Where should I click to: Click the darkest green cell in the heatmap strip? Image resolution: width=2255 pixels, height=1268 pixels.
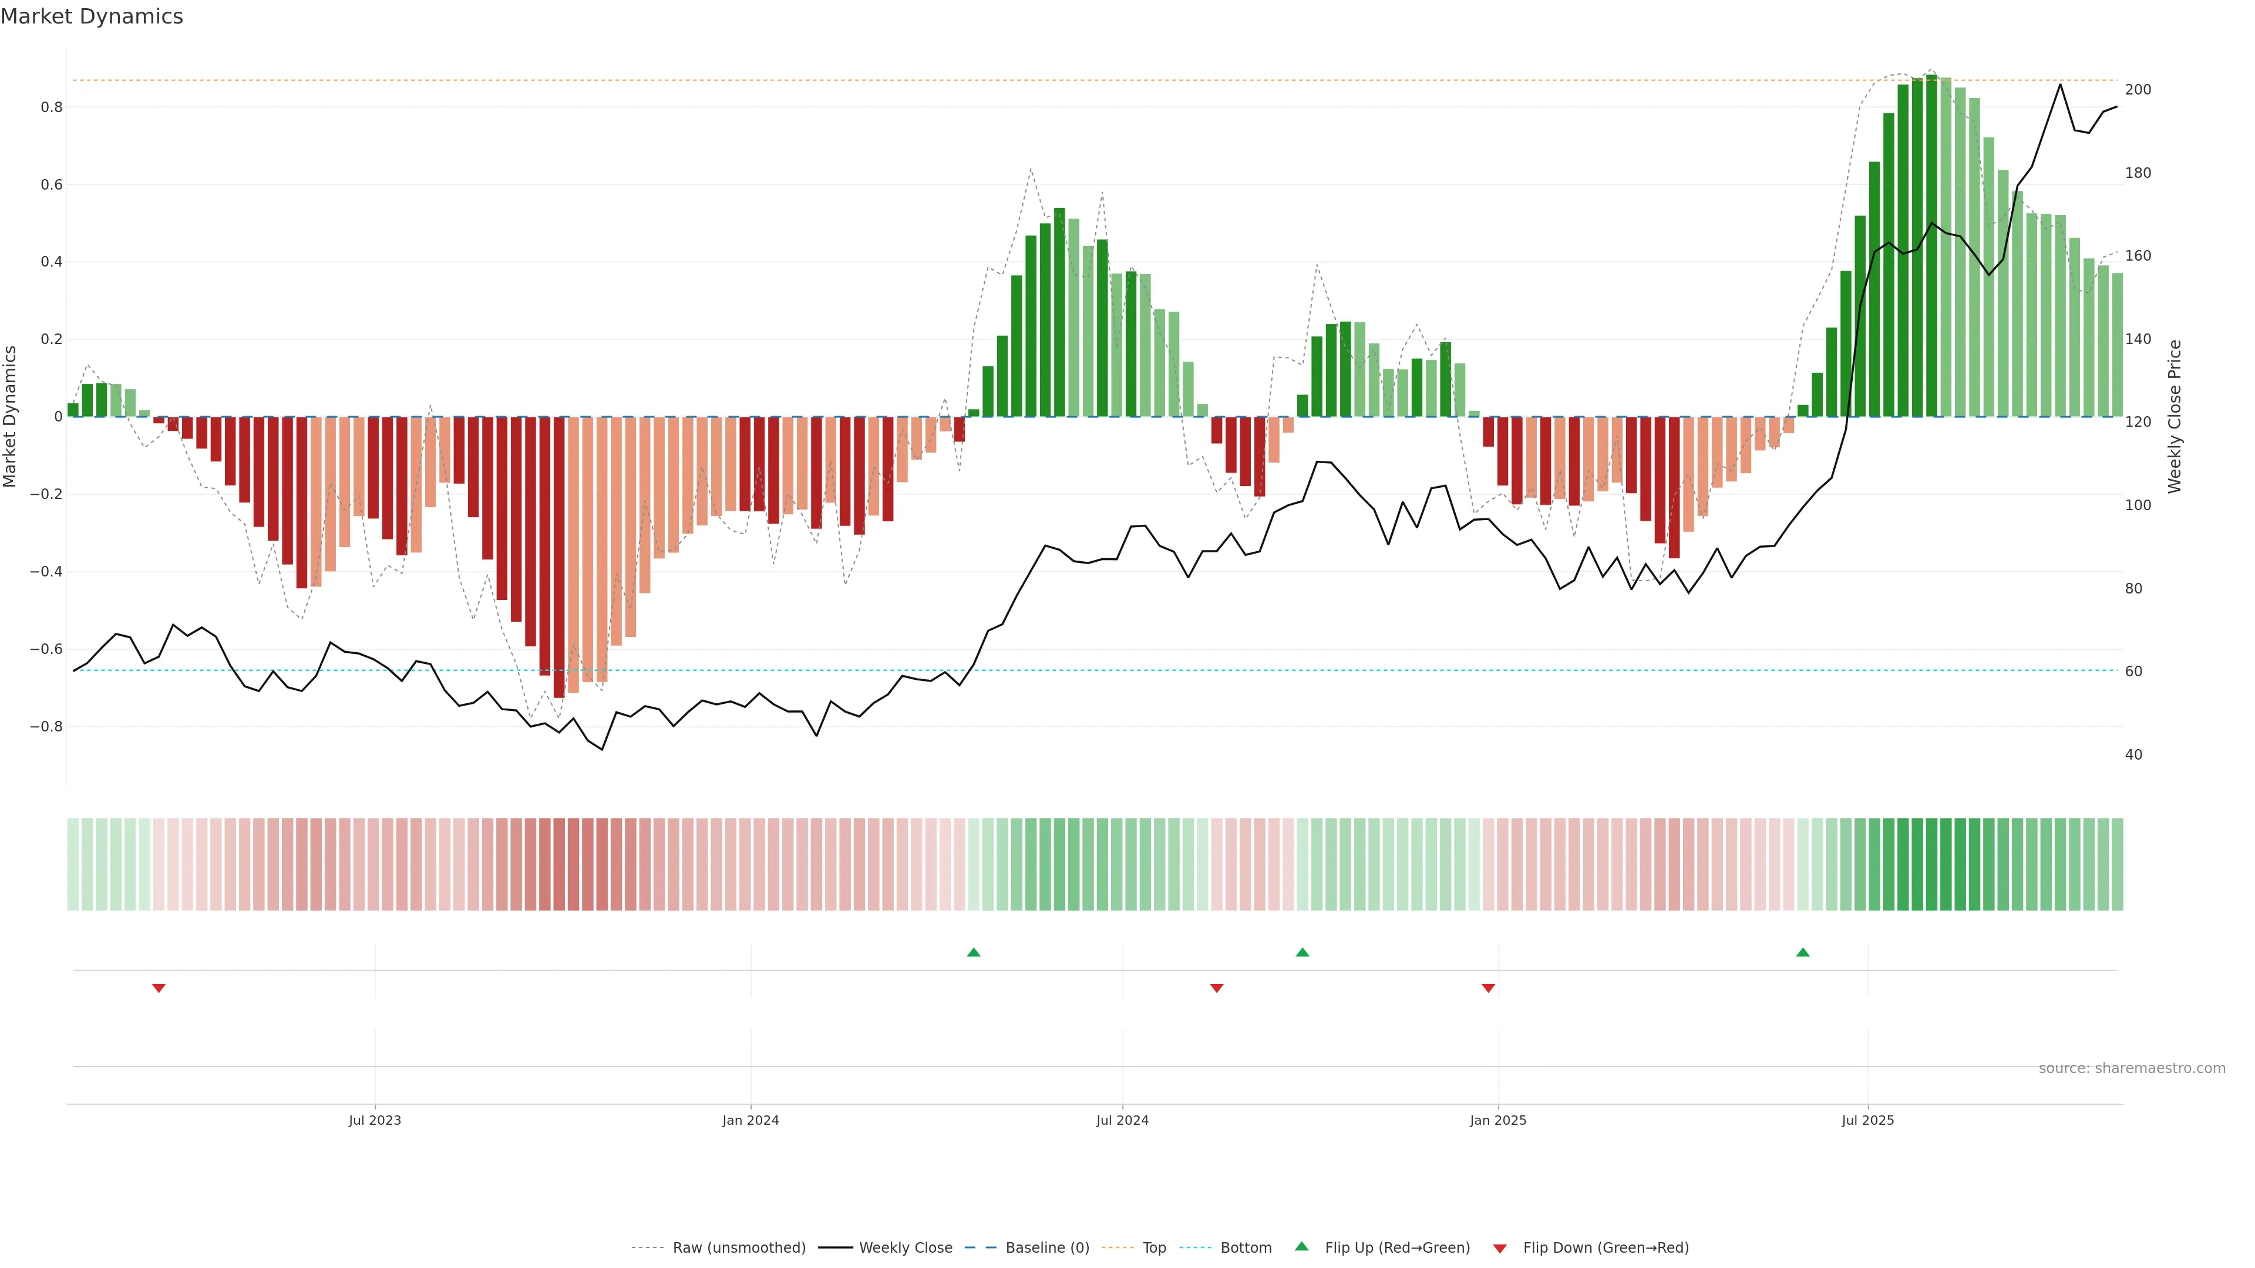pyautogui.click(x=1931, y=865)
